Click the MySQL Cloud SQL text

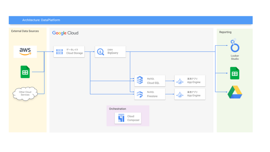(x=153, y=81)
